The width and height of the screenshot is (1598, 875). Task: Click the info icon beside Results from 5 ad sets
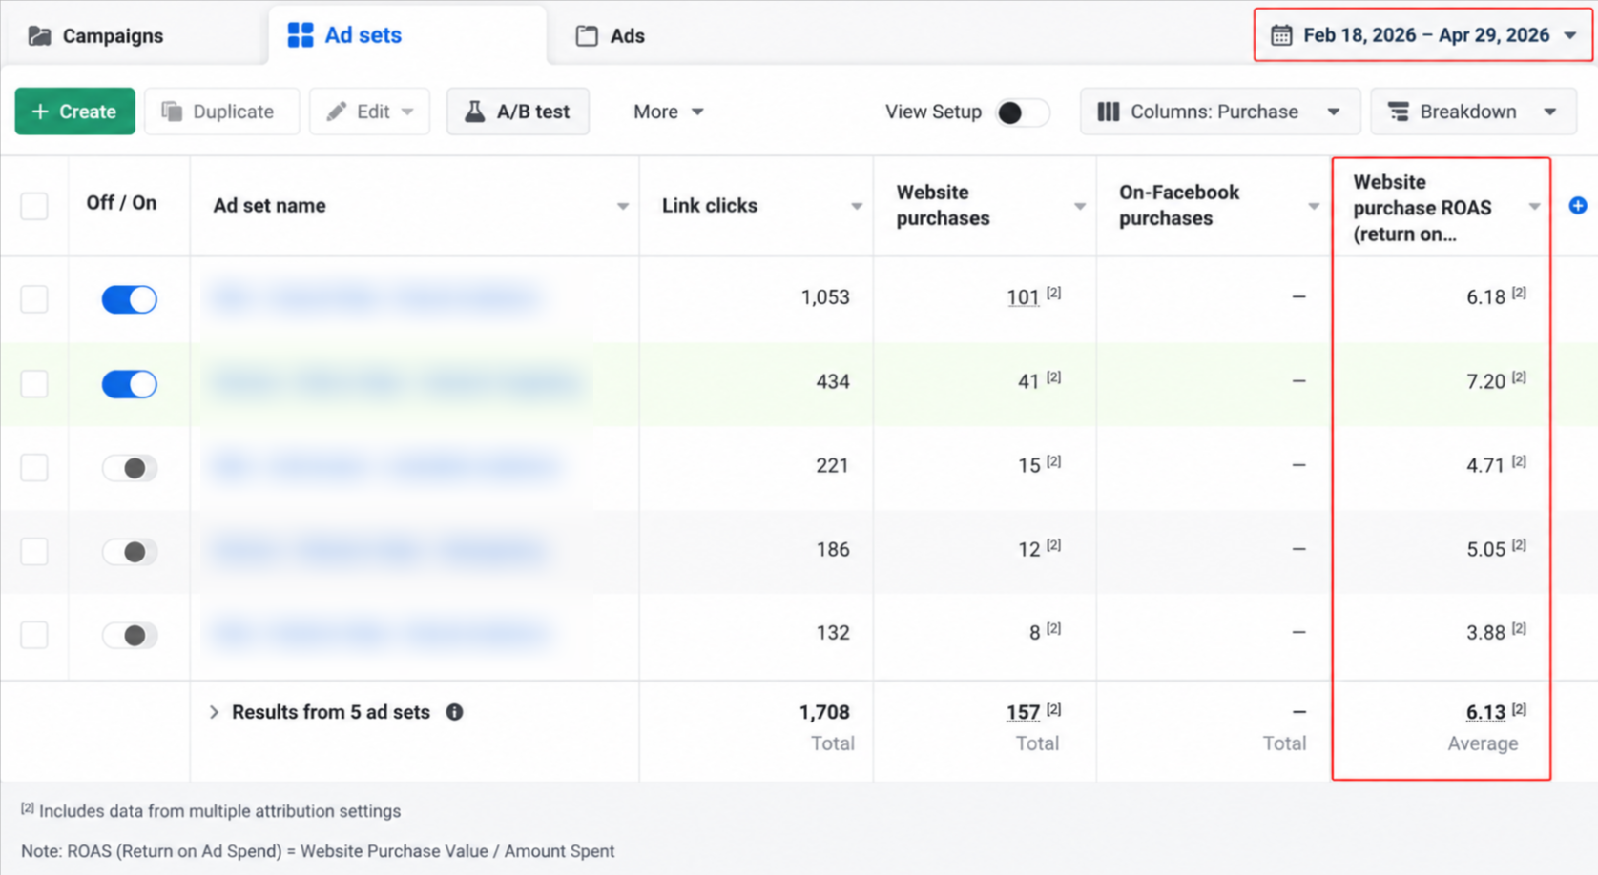pyautogui.click(x=455, y=712)
